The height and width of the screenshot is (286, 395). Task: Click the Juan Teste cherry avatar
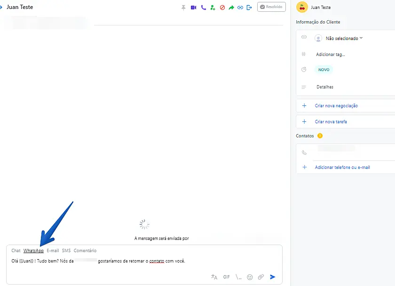pyautogui.click(x=302, y=7)
